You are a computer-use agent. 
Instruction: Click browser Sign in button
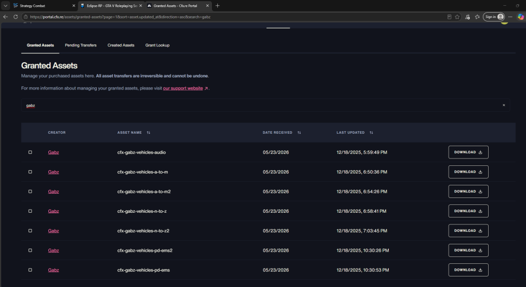(494, 17)
